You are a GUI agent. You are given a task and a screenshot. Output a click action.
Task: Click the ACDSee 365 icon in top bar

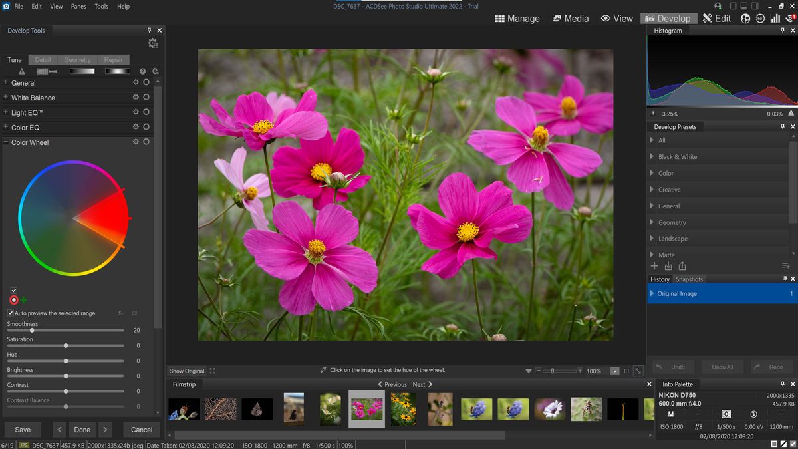[761, 18]
